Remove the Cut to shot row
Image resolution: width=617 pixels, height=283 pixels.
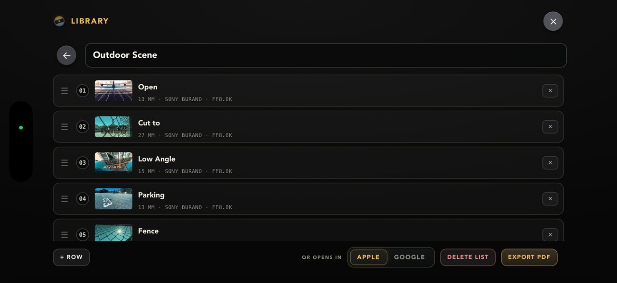[x=550, y=127]
